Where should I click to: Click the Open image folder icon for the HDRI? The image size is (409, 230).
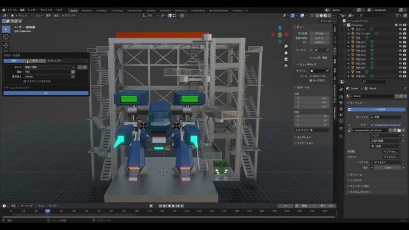coord(399,130)
